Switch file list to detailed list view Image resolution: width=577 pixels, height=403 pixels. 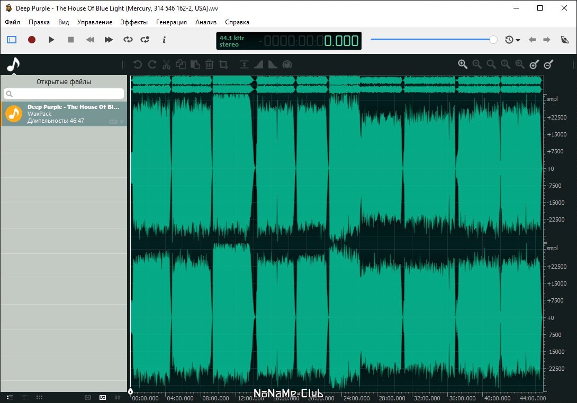10,398
